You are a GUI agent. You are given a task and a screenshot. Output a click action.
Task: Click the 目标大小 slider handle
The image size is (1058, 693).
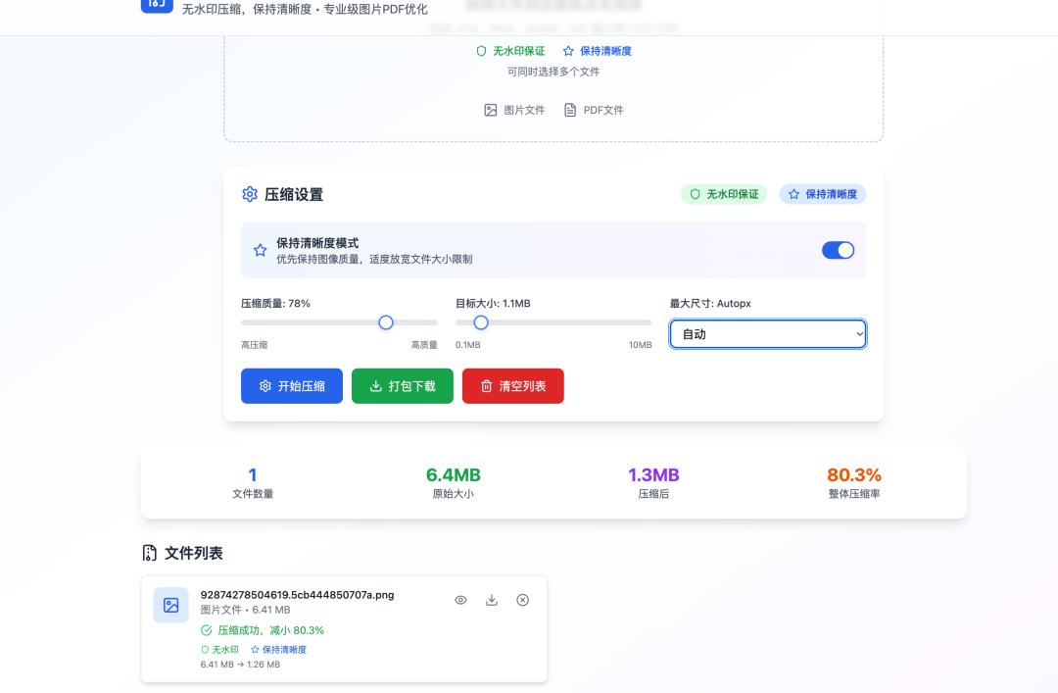481,322
